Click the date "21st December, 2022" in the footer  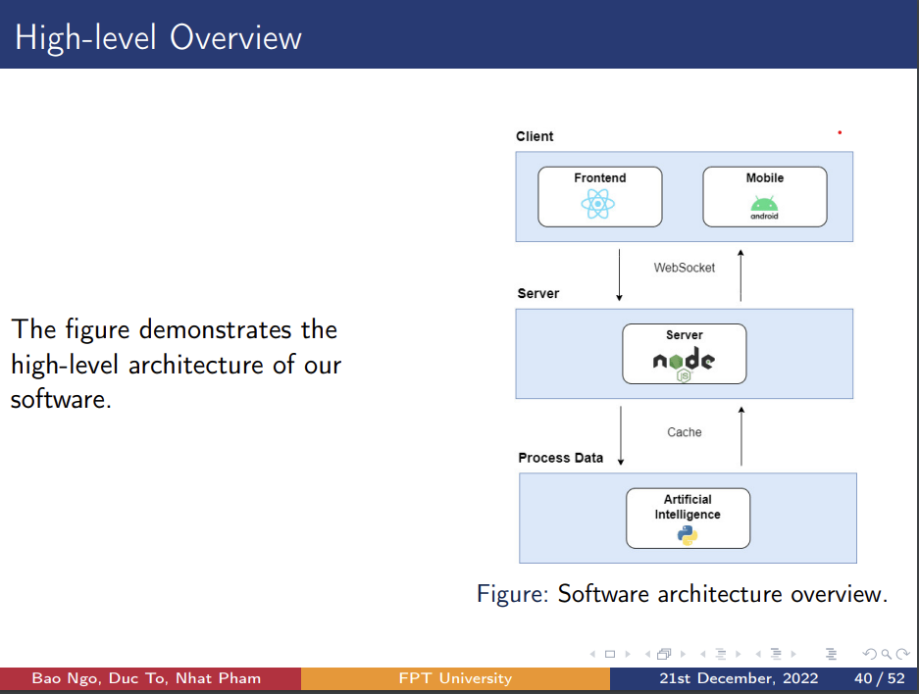tap(739, 678)
